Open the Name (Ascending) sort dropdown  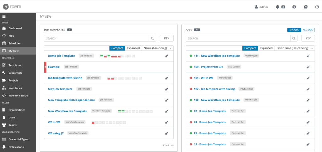coord(158,48)
